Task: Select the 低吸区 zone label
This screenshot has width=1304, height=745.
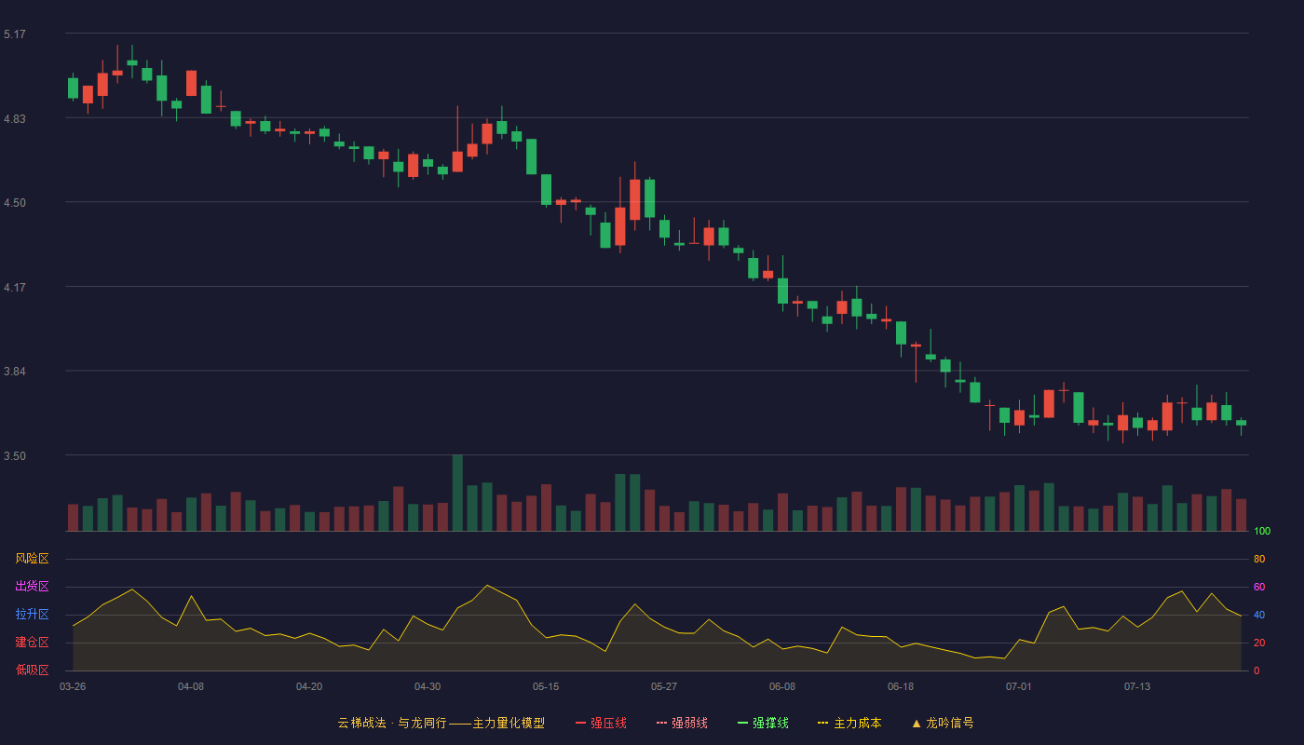Action: (x=32, y=670)
